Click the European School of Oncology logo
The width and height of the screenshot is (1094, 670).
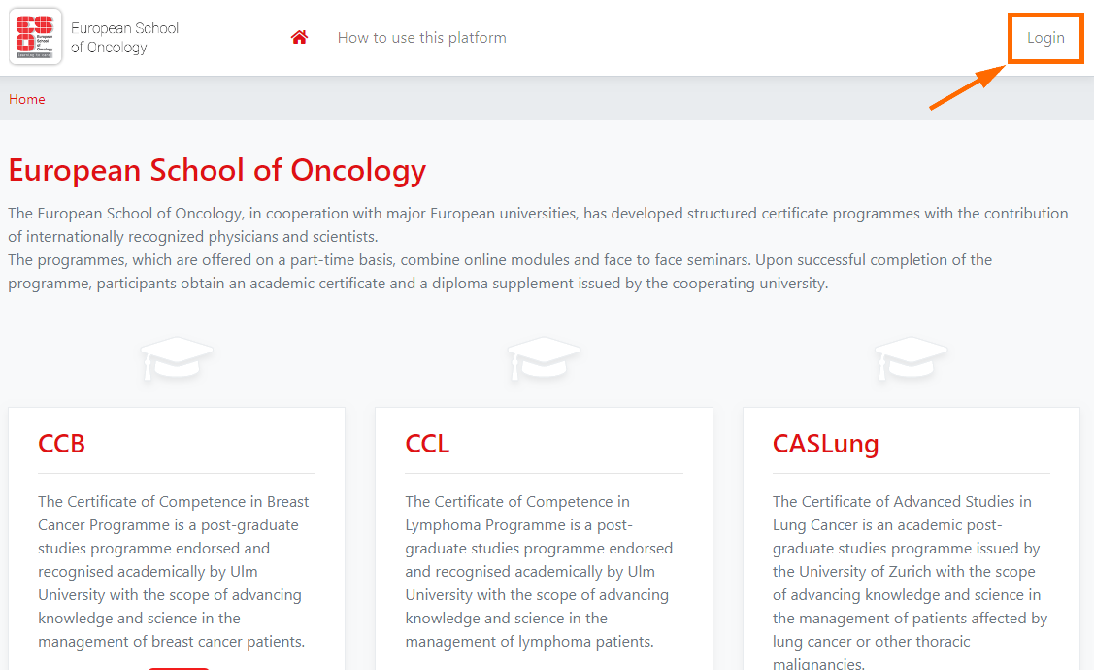[36, 36]
